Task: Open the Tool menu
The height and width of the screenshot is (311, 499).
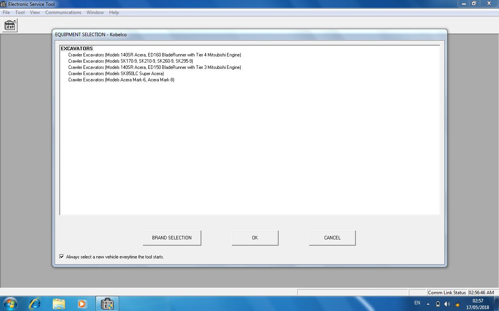Action: [x=20, y=12]
